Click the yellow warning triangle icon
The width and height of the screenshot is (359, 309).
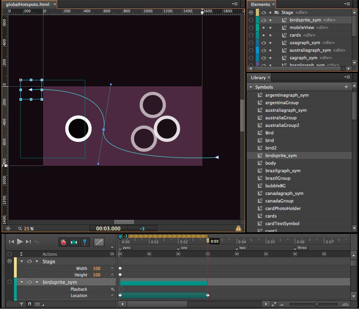238,228
